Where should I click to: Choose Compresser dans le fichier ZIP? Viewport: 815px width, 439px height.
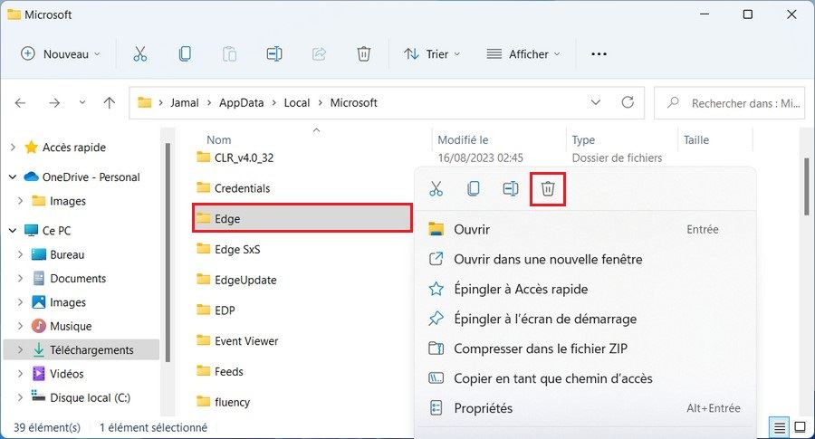coord(540,348)
